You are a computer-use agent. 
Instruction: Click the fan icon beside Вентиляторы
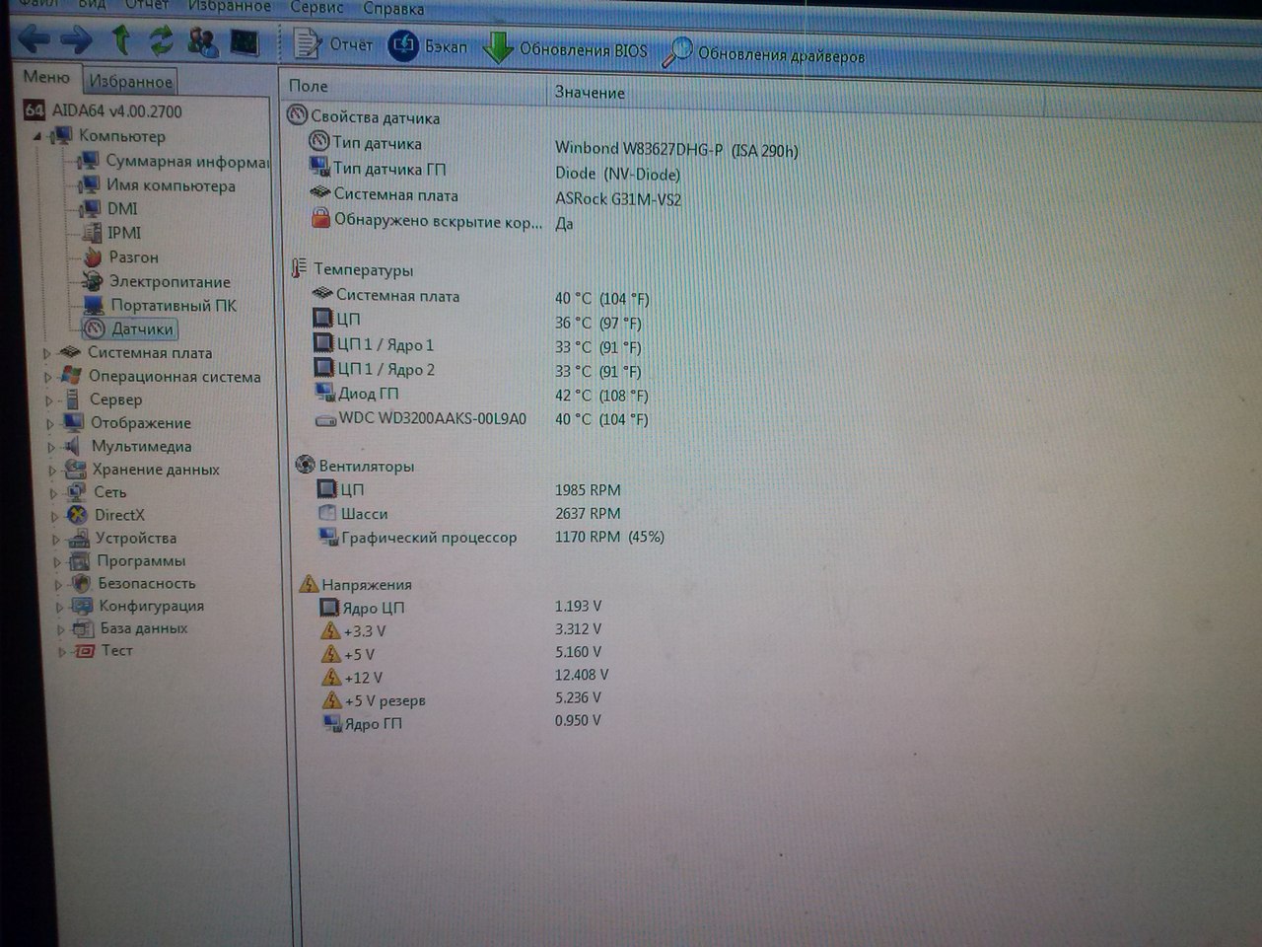coord(305,465)
